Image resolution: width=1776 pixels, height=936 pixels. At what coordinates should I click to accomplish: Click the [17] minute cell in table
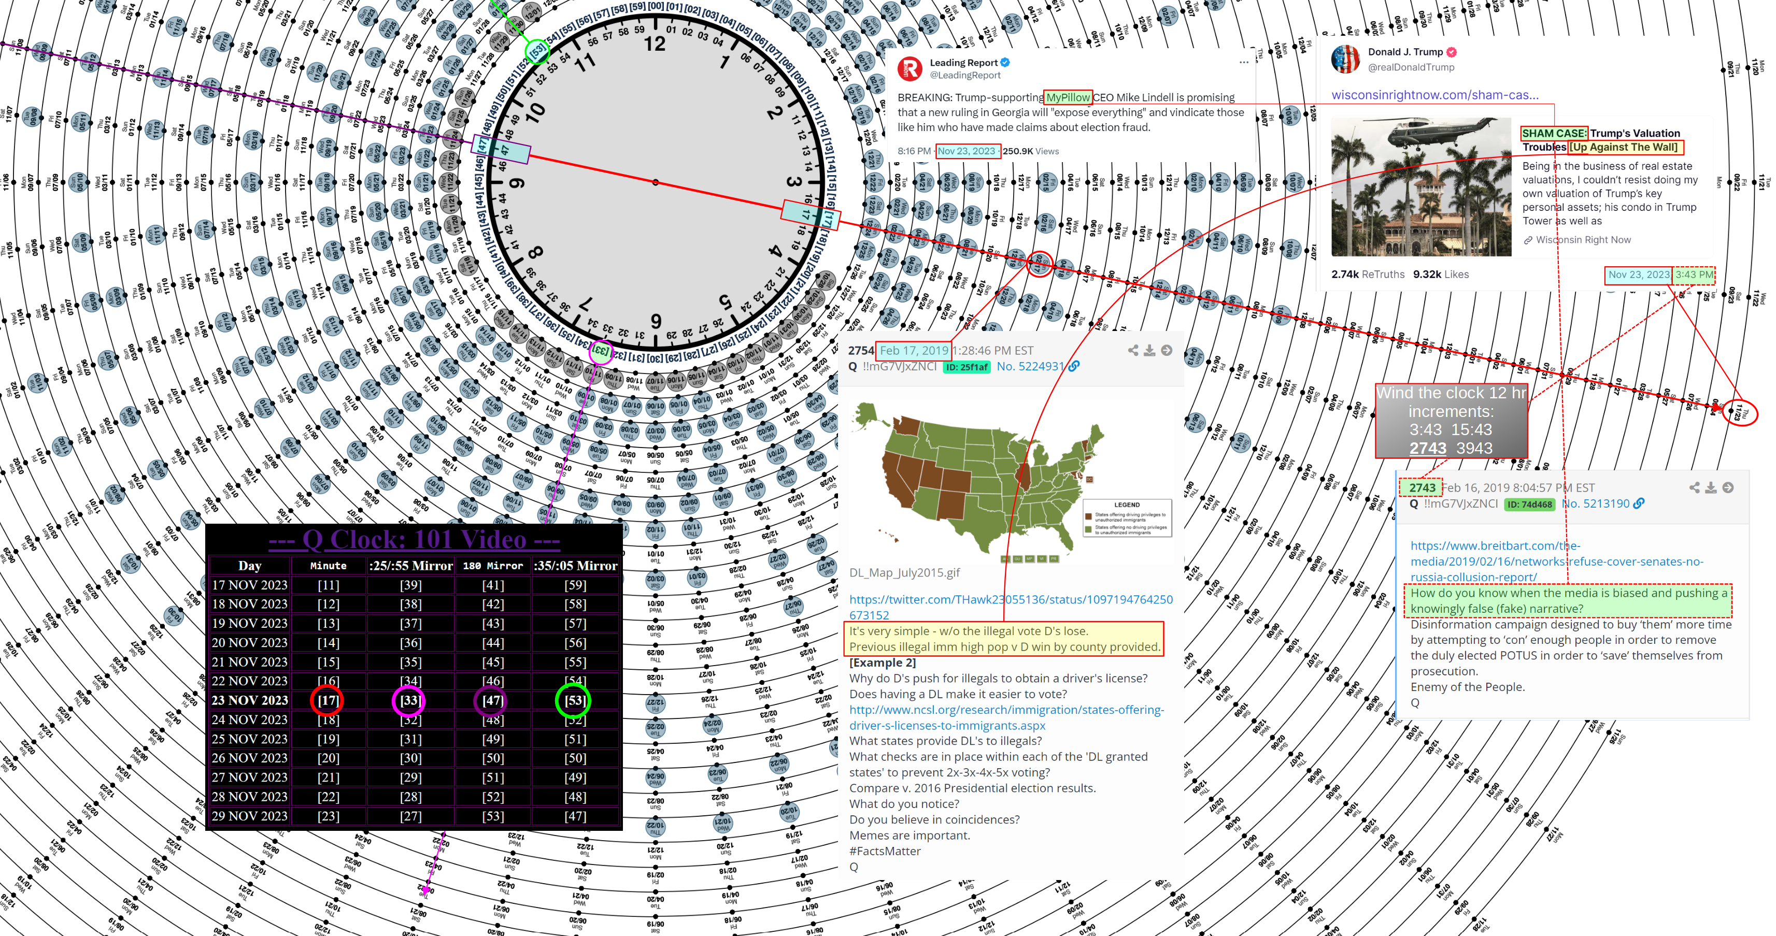tap(328, 700)
